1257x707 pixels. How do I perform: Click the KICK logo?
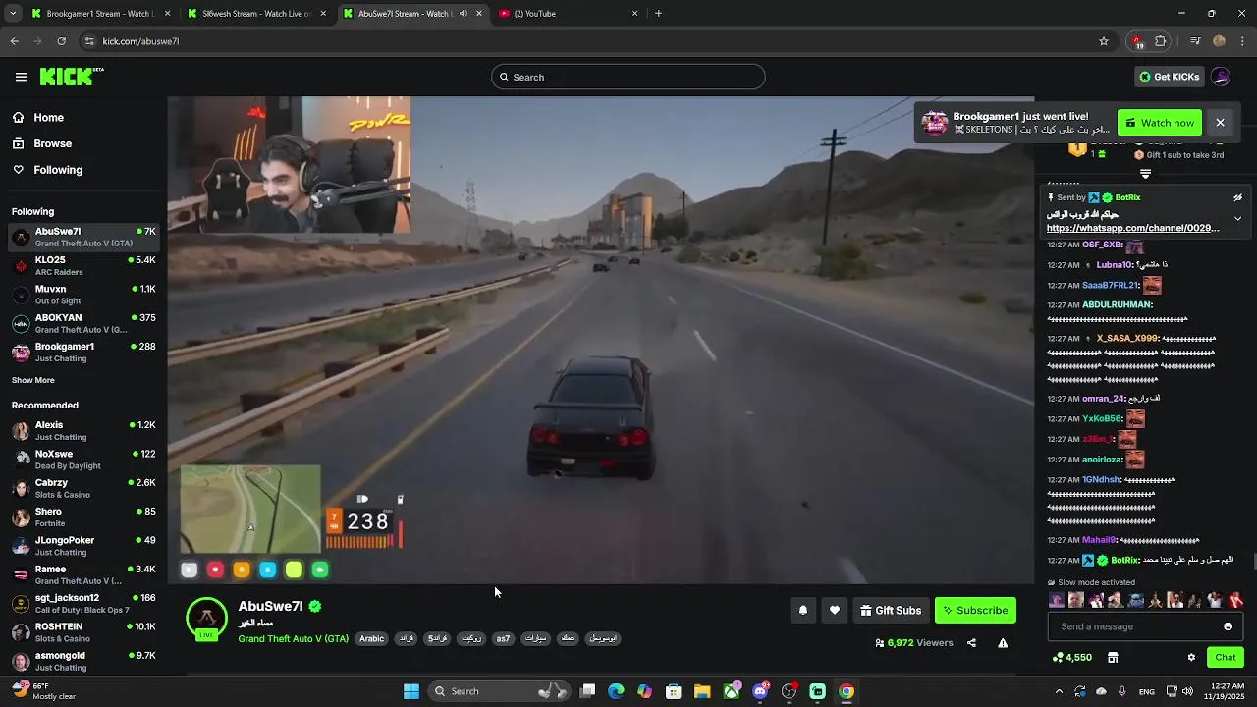pyautogui.click(x=71, y=77)
